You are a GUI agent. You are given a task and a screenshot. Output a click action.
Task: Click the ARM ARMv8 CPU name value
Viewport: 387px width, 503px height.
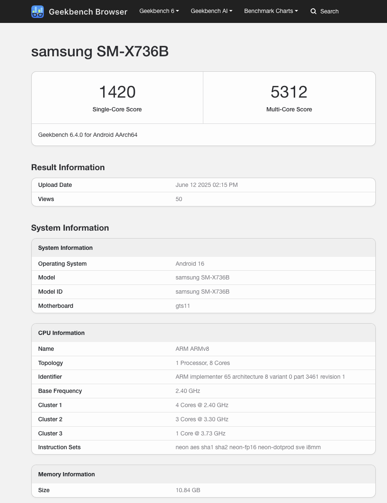(193, 349)
